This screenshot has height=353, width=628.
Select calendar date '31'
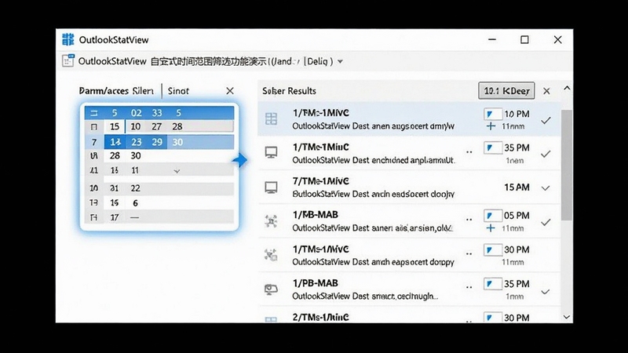click(x=115, y=188)
